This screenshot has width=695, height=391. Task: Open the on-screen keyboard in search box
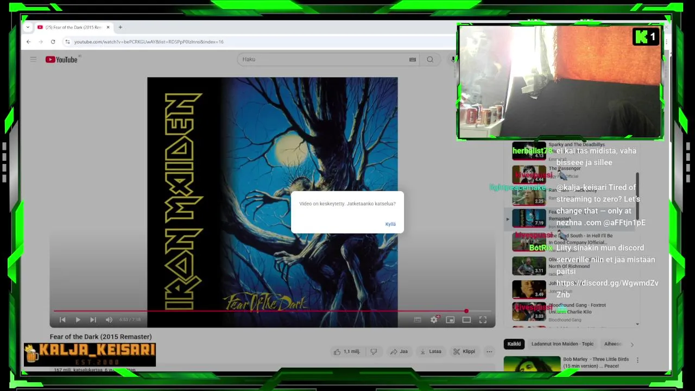pyautogui.click(x=413, y=59)
